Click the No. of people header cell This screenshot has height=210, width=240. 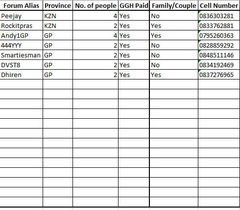pyautogui.click(x=96, y=5)
